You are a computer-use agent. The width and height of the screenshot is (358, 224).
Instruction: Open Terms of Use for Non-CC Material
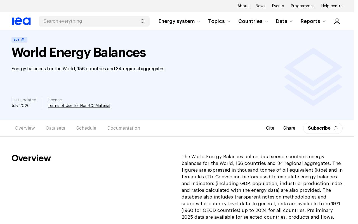(x=79, y=106)
